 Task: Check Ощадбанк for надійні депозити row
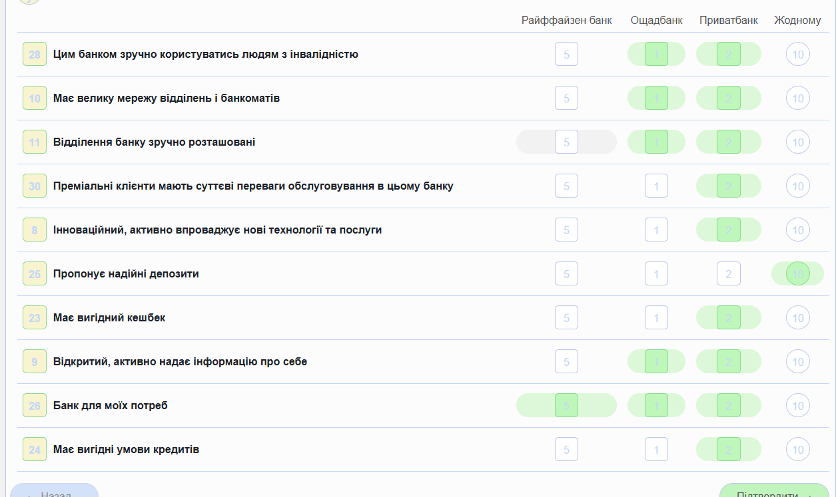coord(656,273)
